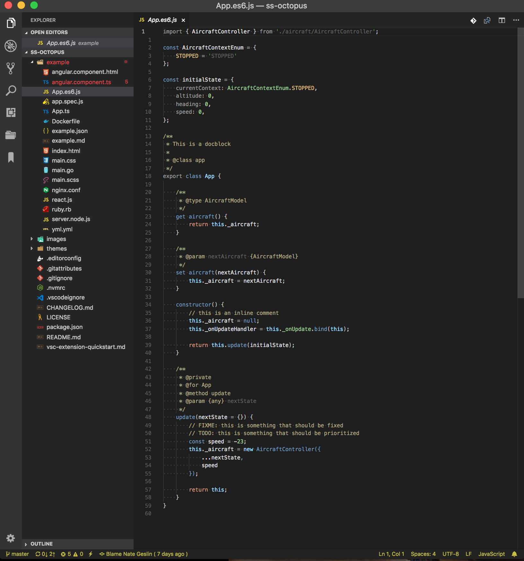Open index.html file
This screenshot has height=561, width=524.
coord(78,151)
